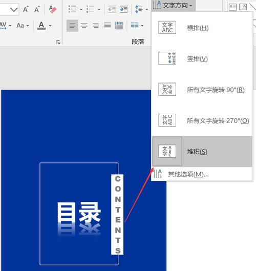The image size is (256, 271).
Task: Clear all formatting with eraser icon
Action: coord(53,9)
